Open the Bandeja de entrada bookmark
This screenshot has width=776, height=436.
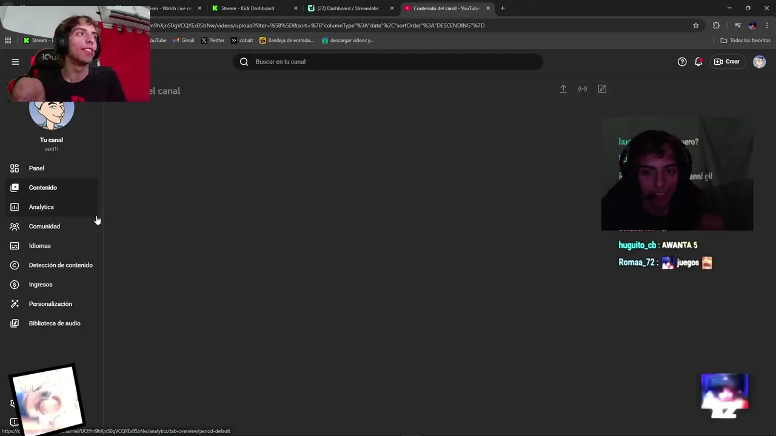286,41
